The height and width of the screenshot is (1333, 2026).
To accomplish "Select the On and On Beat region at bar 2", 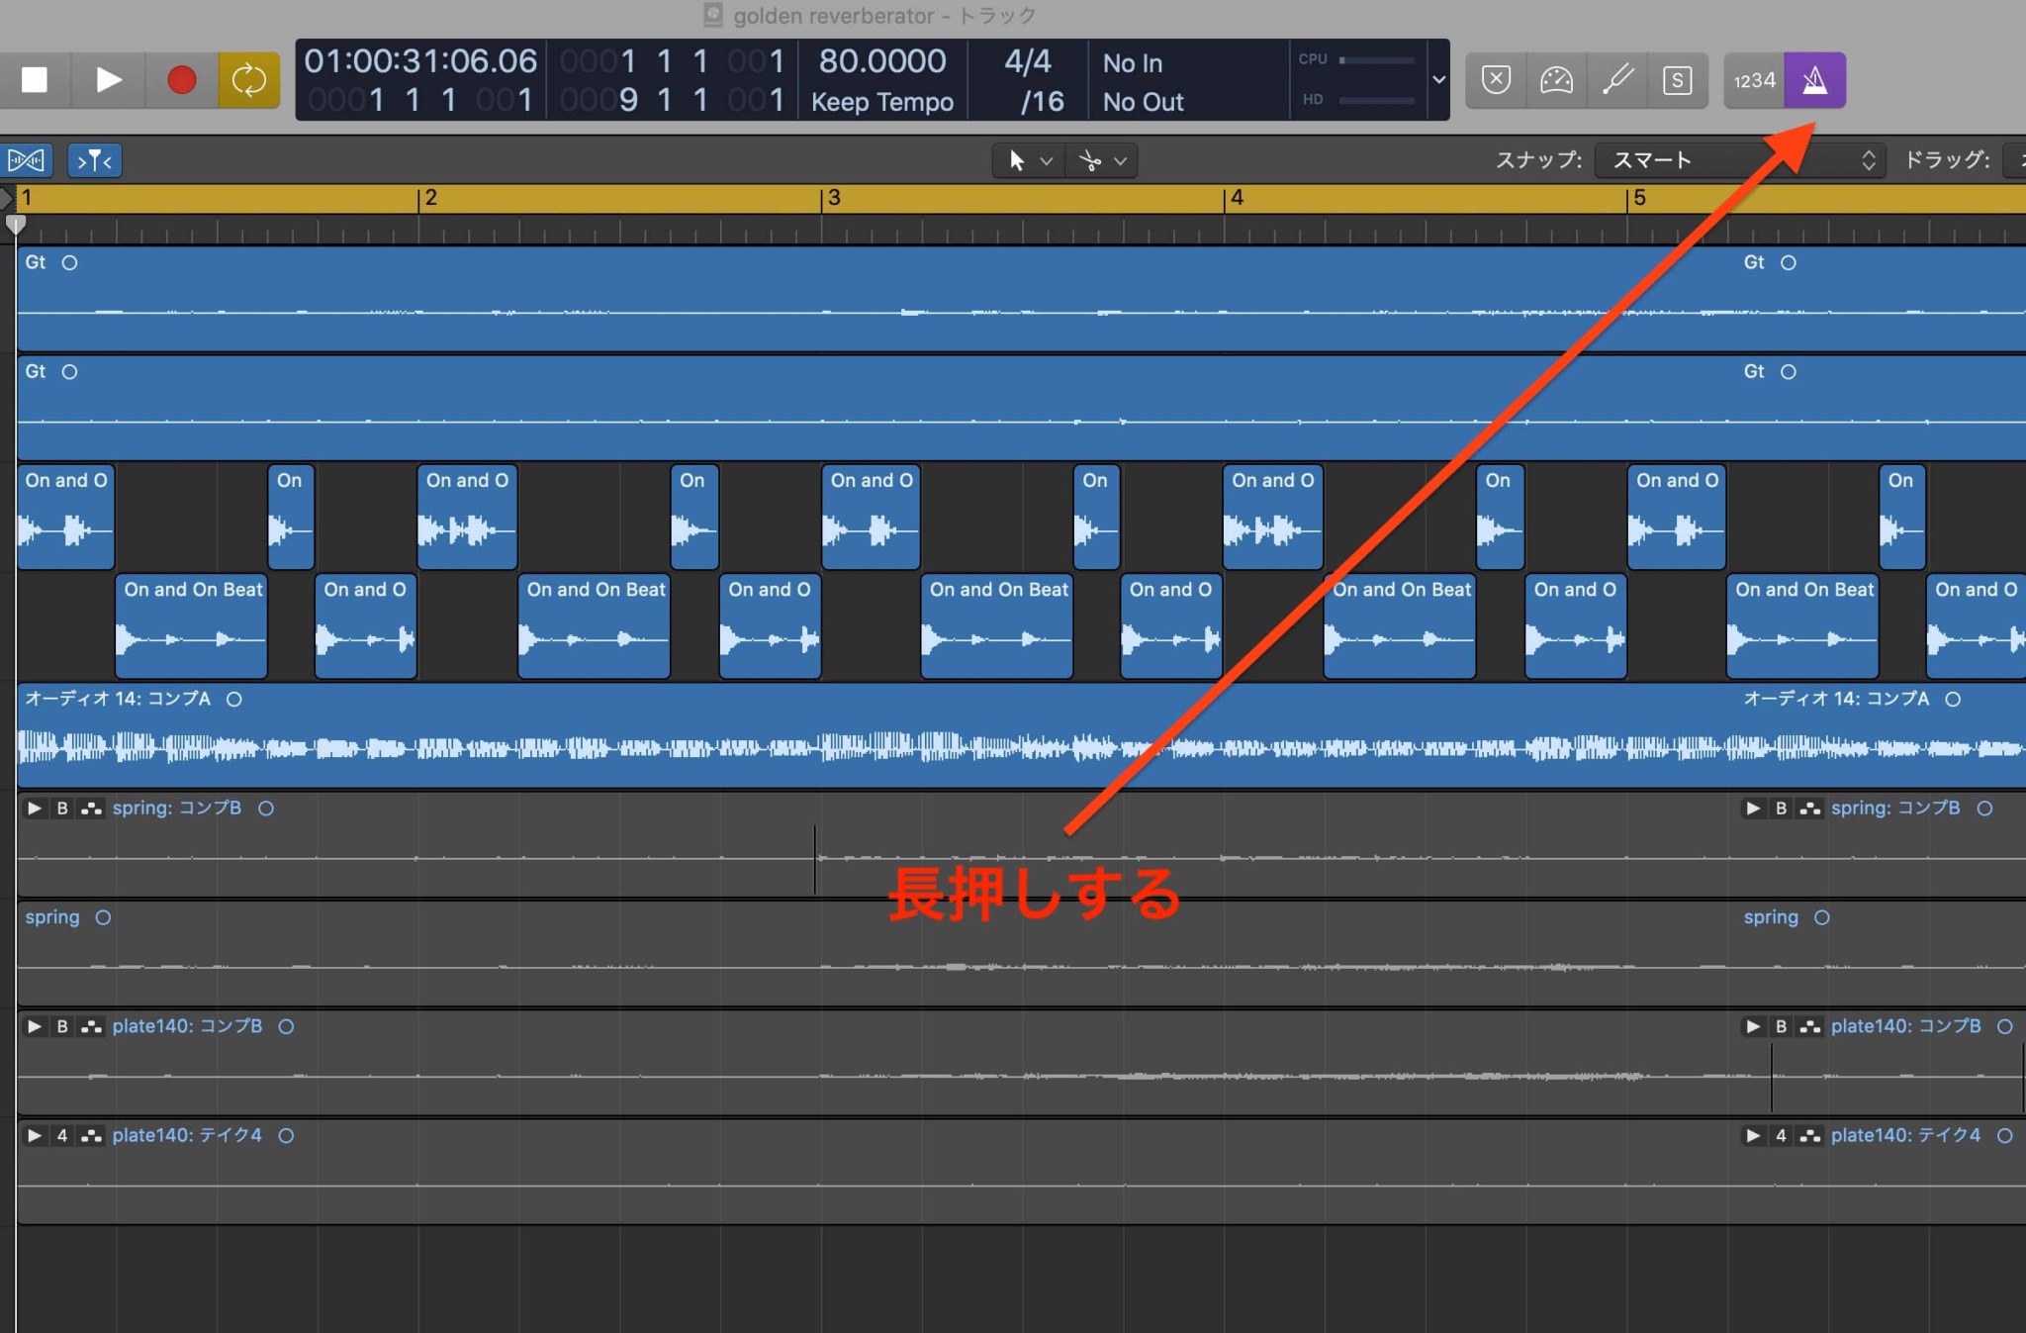I will click(594, 626).
